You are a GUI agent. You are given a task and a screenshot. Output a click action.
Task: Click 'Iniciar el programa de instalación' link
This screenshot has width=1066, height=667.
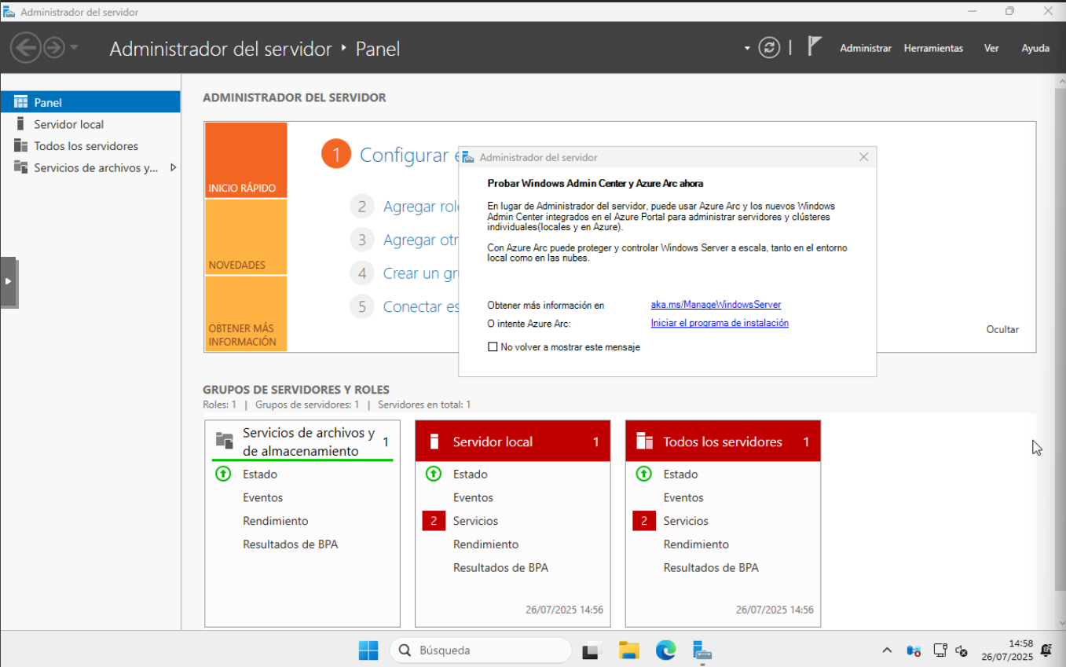click(720, 323)
